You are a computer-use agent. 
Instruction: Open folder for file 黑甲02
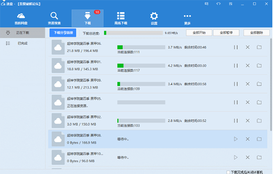[259, 121]
